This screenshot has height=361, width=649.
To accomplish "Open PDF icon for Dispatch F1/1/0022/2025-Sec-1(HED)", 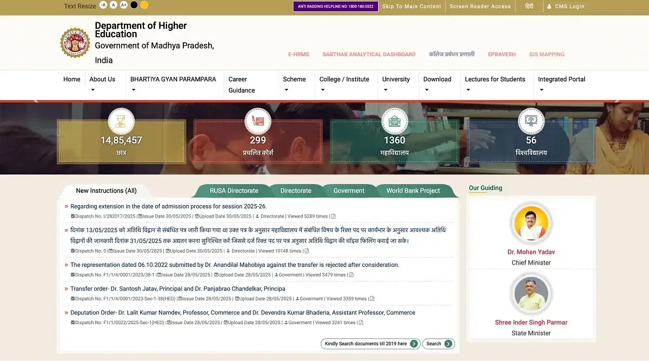I will [361, 322].
